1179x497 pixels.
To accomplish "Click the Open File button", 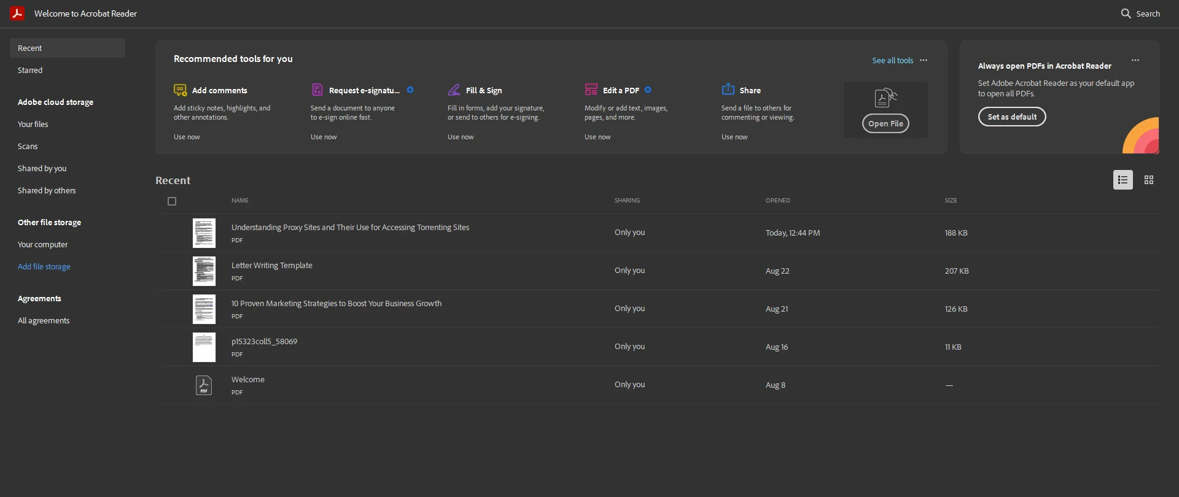I will click(885, 123).
